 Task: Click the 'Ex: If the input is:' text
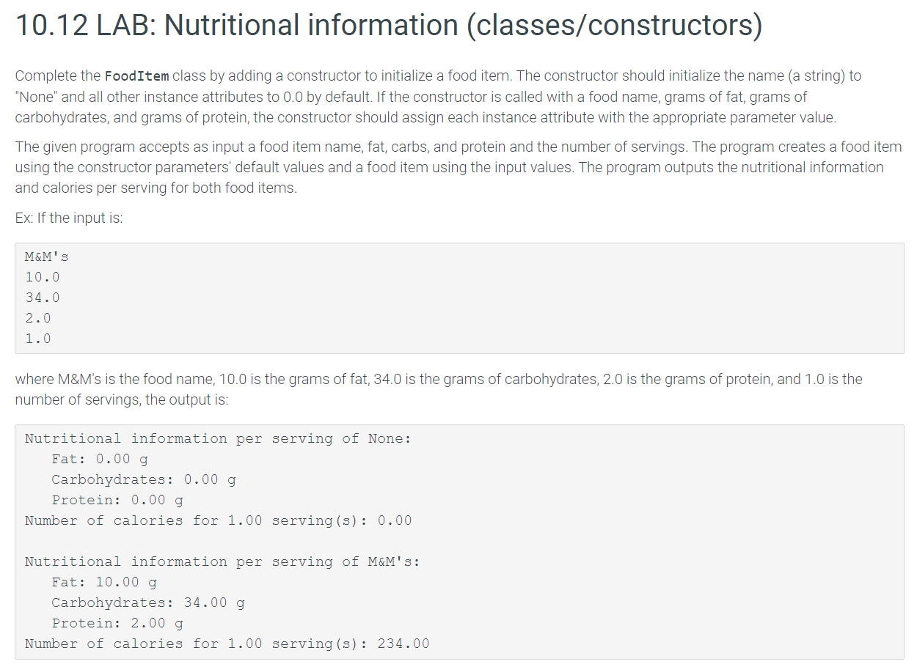(x=69, y=218)
